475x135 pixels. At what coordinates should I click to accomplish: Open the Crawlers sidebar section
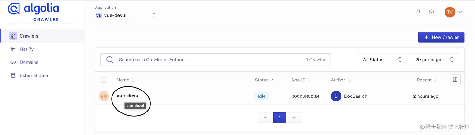click(x=42, y=36)
